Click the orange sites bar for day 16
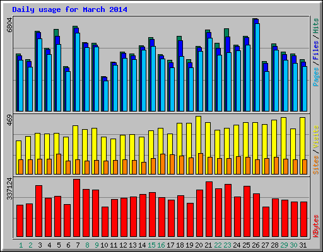The height and width of the screenshot is (252, 323). tap(163, 164)
